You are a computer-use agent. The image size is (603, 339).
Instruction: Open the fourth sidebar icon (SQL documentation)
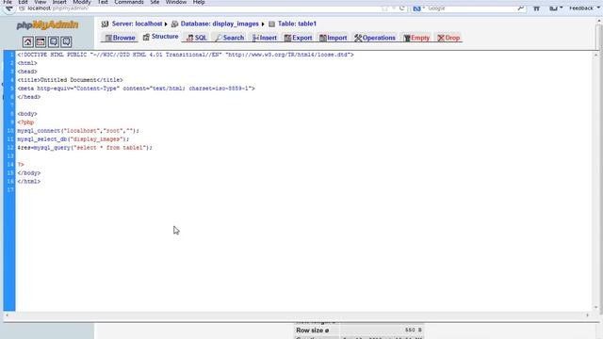(x=66, y=41)
